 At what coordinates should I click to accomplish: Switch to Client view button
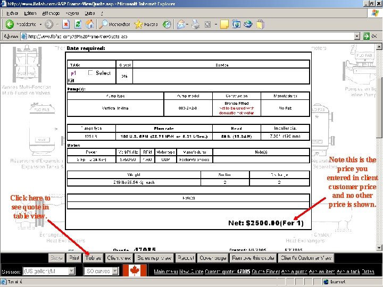(x=119, y=258)
